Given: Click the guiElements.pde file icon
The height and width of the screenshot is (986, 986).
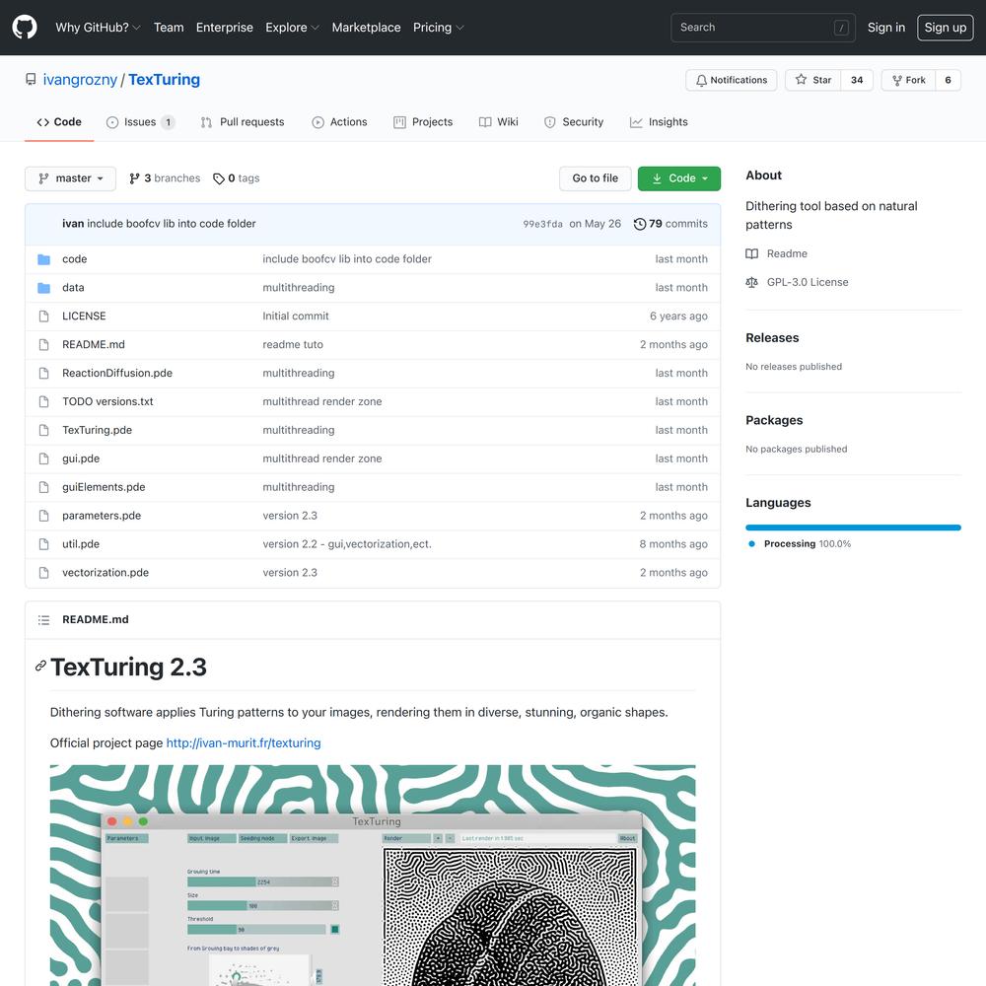Looking at the screenshot, I should (x=43, y=487).
